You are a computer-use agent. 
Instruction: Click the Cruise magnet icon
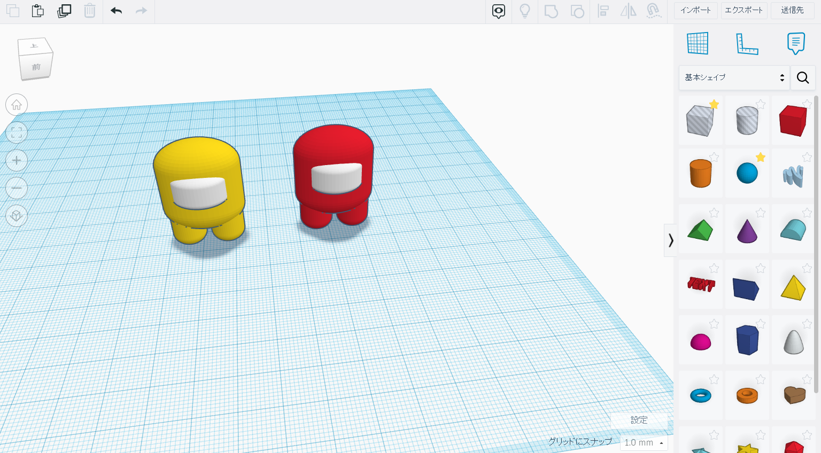(653, 11)
